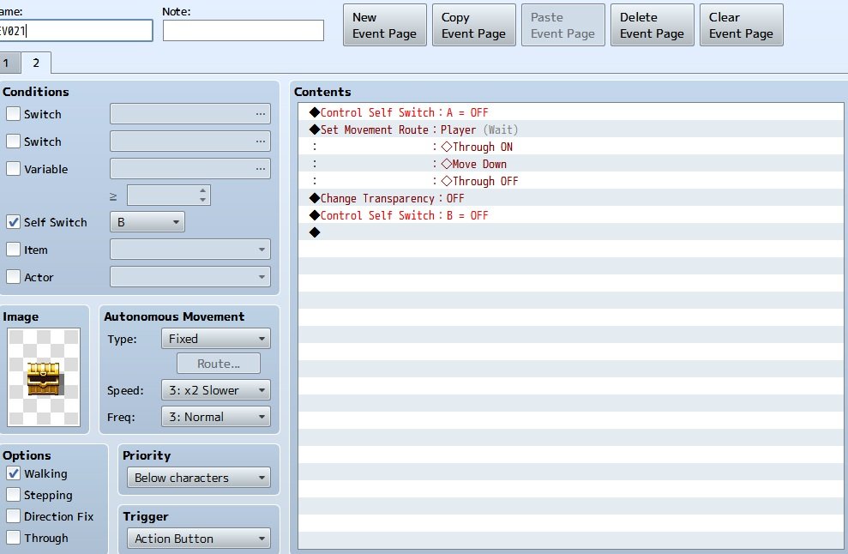Click the variable value spinner field
This screenshot has width=848, height=554.
pos(168,196)
